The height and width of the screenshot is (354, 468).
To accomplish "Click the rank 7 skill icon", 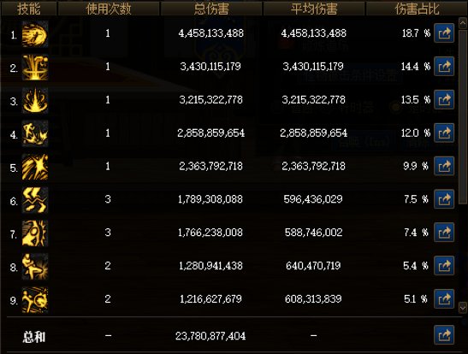I will click(x=35, y=233).
